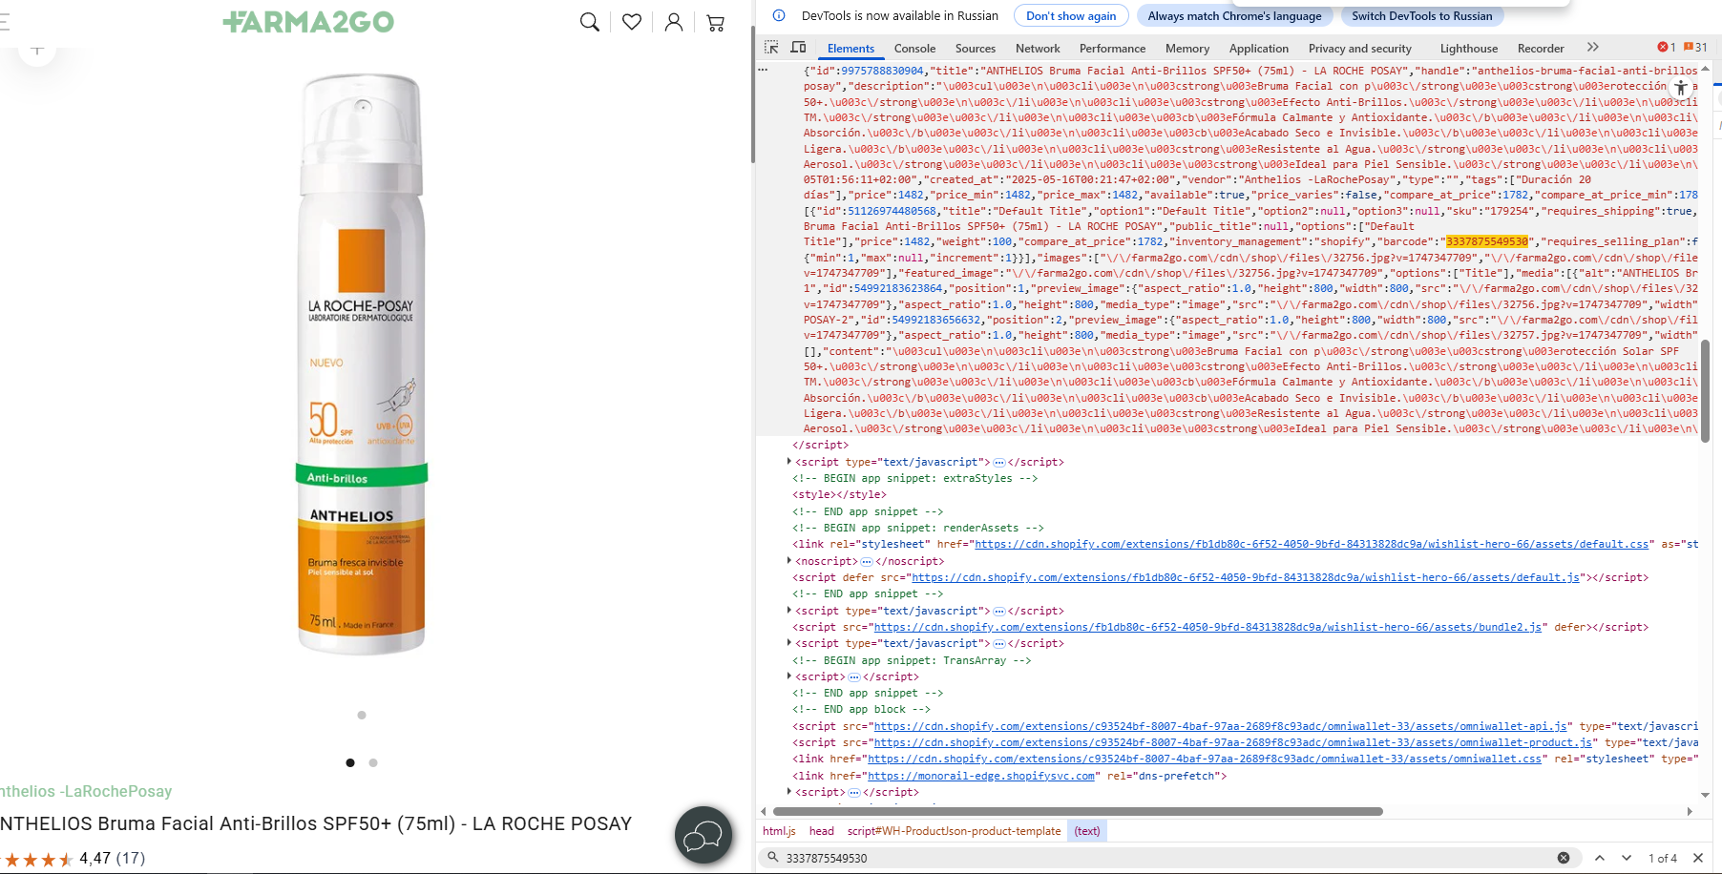Go to previous search match
The width and height of the screenshot is (1722, 874).
tap(1600, 858)
